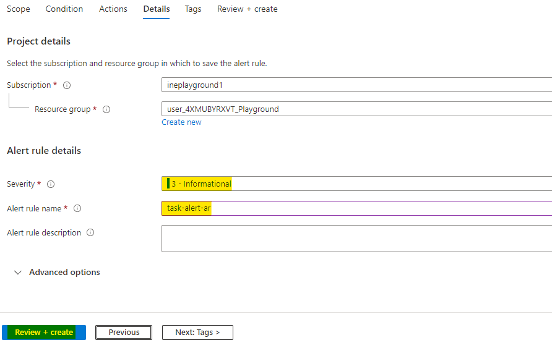Open the Severity dropdown

coord(356,184)
